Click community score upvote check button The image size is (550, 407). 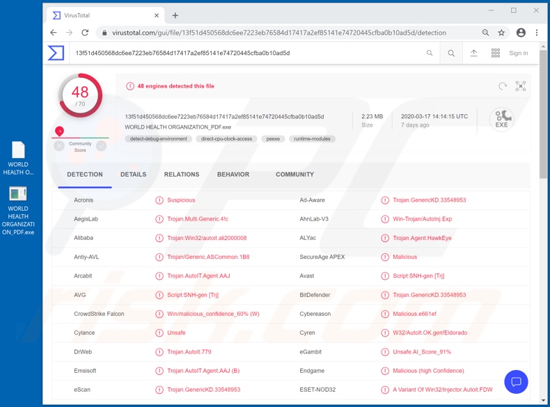(102, 146)
